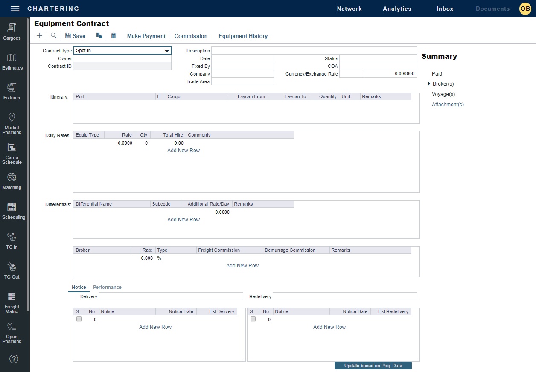Delete contract using trash icon

point(114,36)
